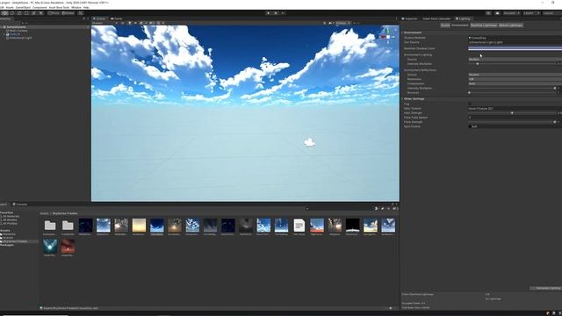Image resolution: width=562 pixels, height=316 pixels.
Task: Collapse the Other Settings section
Action: (402, 98)
